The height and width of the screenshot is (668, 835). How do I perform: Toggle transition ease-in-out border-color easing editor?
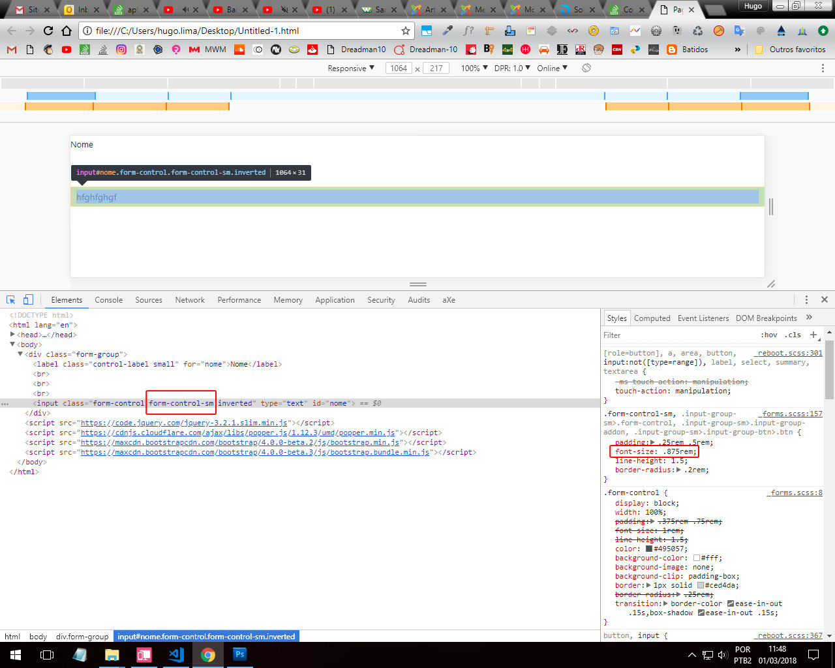[731, 603]
